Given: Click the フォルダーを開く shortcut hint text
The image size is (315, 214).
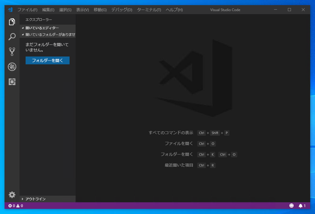Looking at the screenshot, I should point(177,154).
